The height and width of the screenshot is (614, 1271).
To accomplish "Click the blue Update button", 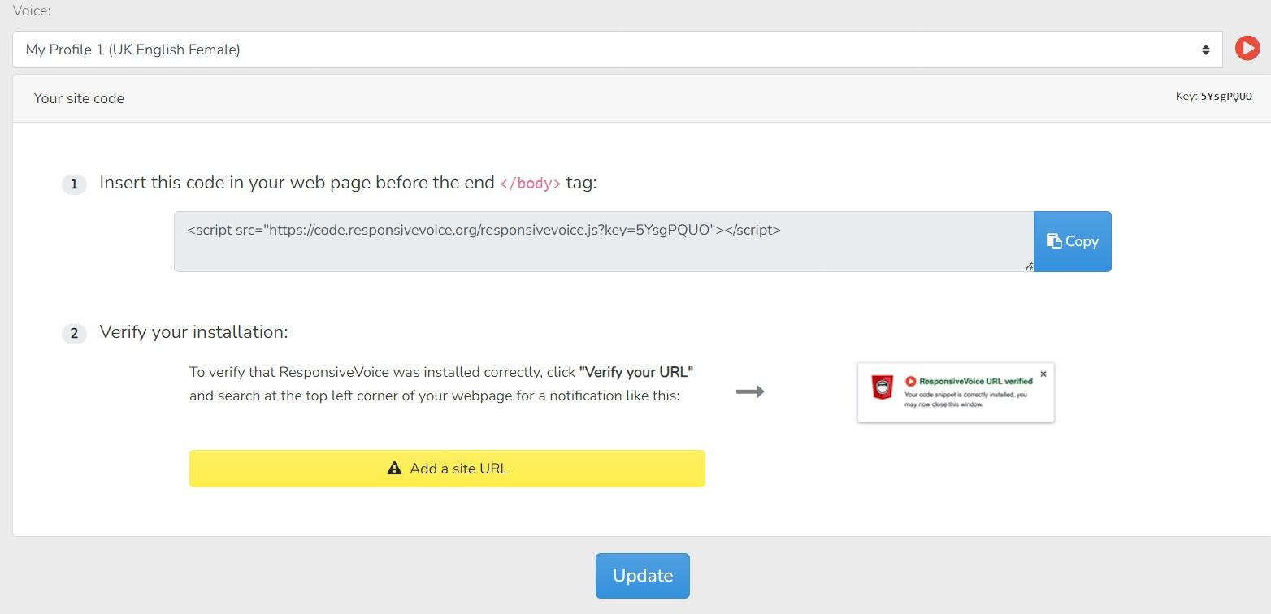I will 642,576.
